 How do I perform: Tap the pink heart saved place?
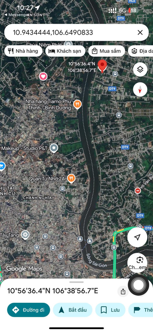(x=43, y=76)
